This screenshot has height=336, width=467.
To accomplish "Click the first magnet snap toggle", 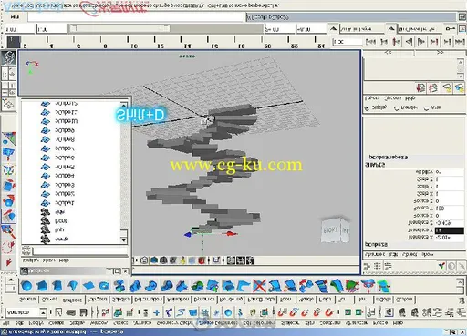I will point(282,312).
